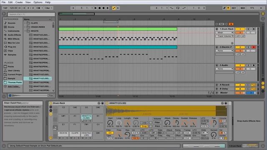The height and width of the screenshot is (150, 267).
Task: Collapse the 1 Drum Rack track
Action: pos(217,29)
